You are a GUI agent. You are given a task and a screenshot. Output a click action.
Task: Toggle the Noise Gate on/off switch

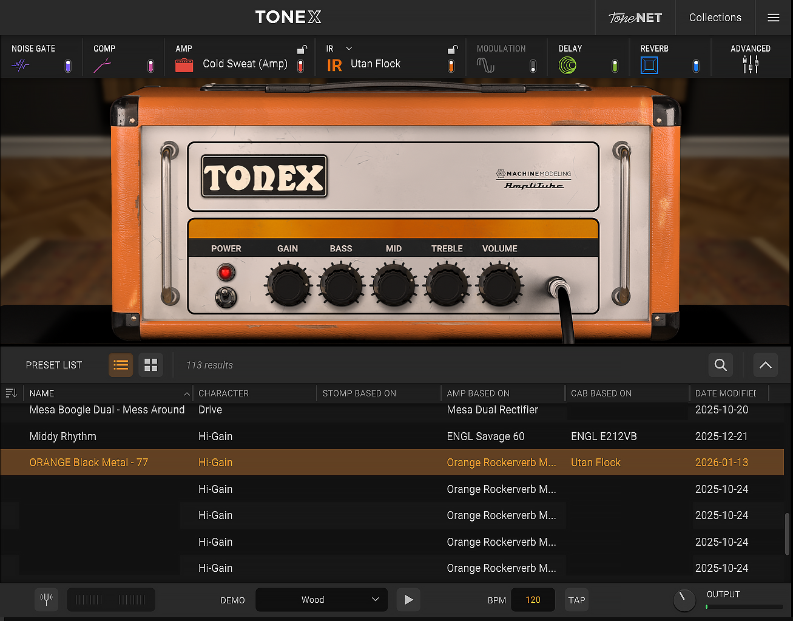point(68,66)
